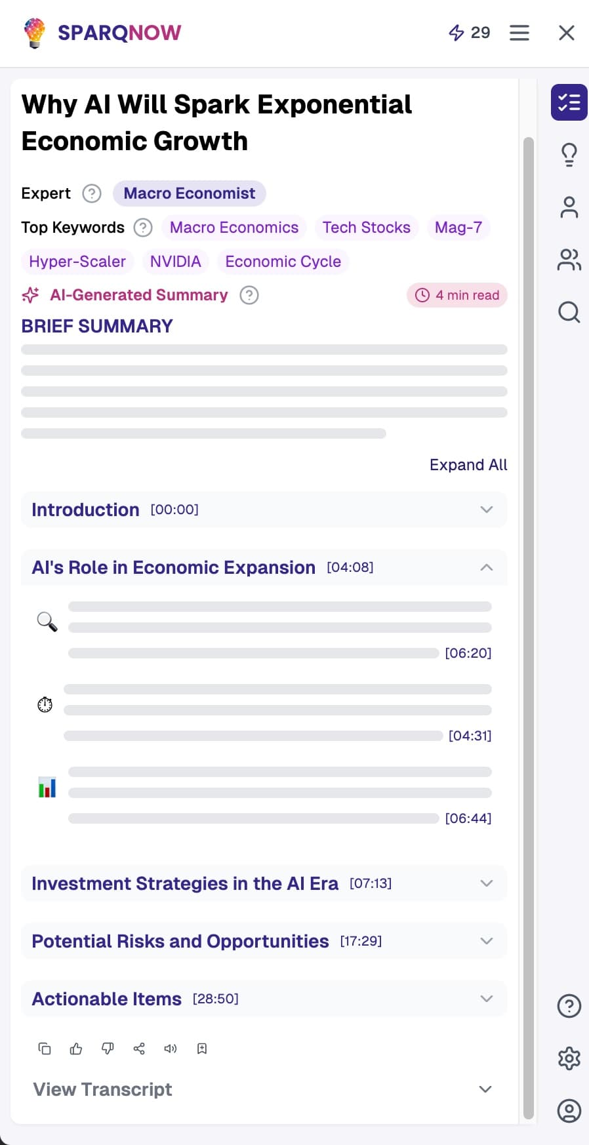Select the expert profile icon
Viewport: 589px width, 1145px height.
tap(569, 207)
